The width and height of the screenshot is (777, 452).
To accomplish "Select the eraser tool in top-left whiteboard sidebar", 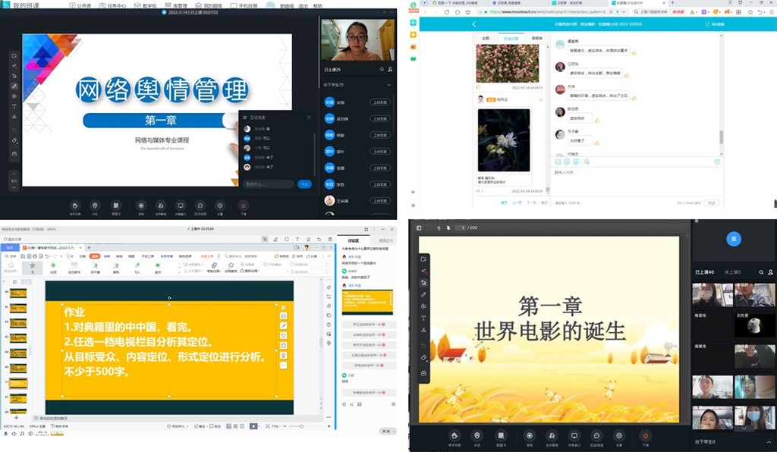I will [x=14, y=140].
